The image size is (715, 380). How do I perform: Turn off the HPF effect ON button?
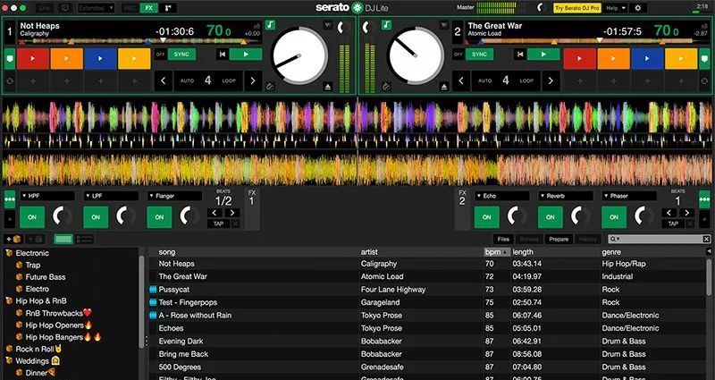[34, 216]
